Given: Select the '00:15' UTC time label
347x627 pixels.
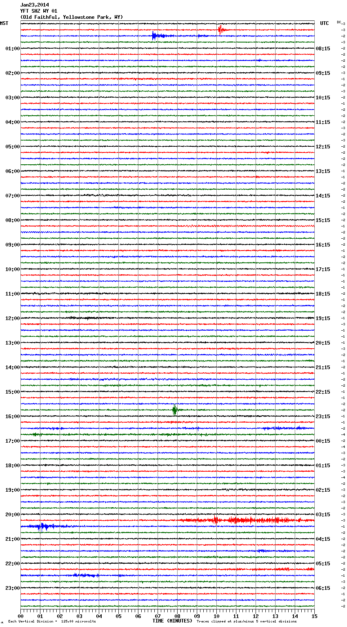Looking at the screenshot, I should coord(323,441).
